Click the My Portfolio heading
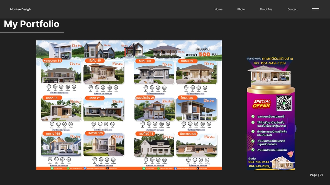Viewport: 330px width, 185px height. [31, 24]
